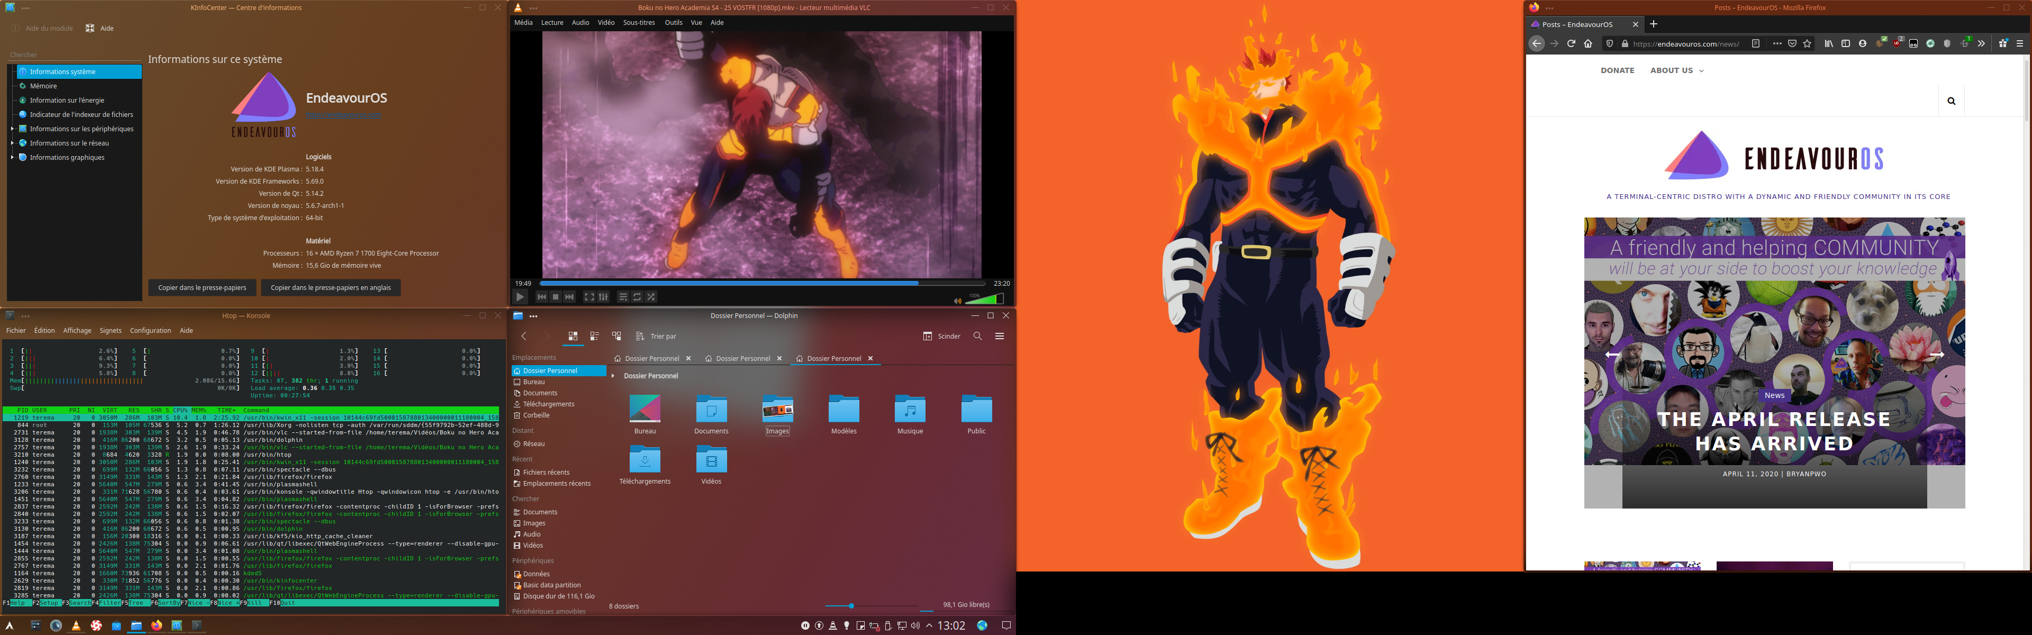This screenshot has width=2032, height=635.
Task: Open Dolphin hamburger menu
Action: 1000,336
